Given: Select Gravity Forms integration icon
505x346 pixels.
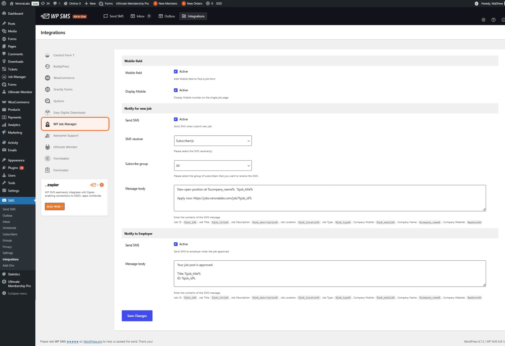Looking at the screenshot, I should point(47,89).
